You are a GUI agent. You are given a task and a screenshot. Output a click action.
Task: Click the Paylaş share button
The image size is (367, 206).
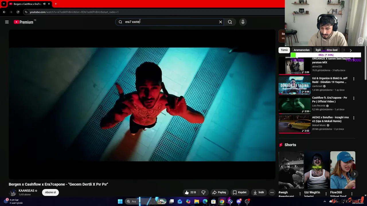click(x=219, y=192)
